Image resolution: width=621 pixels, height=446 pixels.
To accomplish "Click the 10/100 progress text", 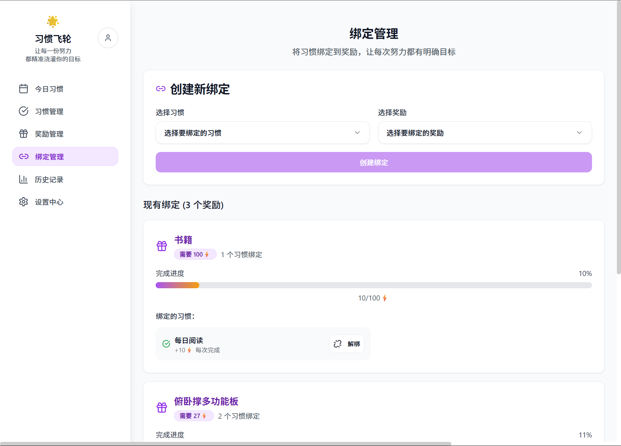I will pos(369,298).
